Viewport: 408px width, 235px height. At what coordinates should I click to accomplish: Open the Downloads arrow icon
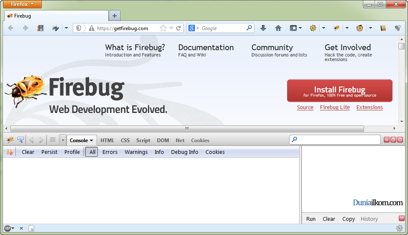[263, 28]
